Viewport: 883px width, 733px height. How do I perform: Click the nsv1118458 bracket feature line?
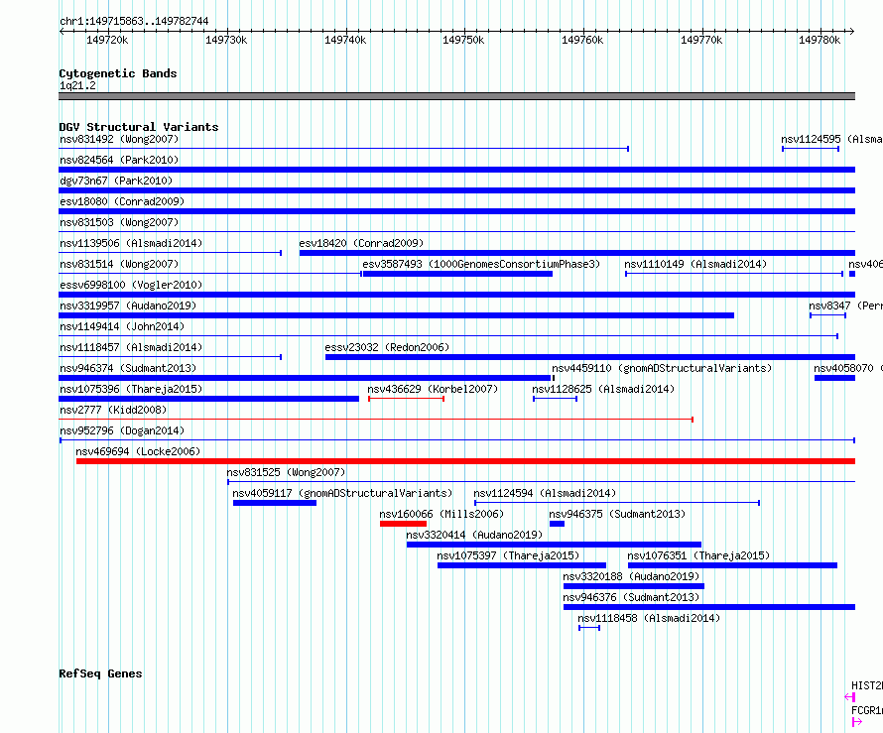(x=589, y=628)
